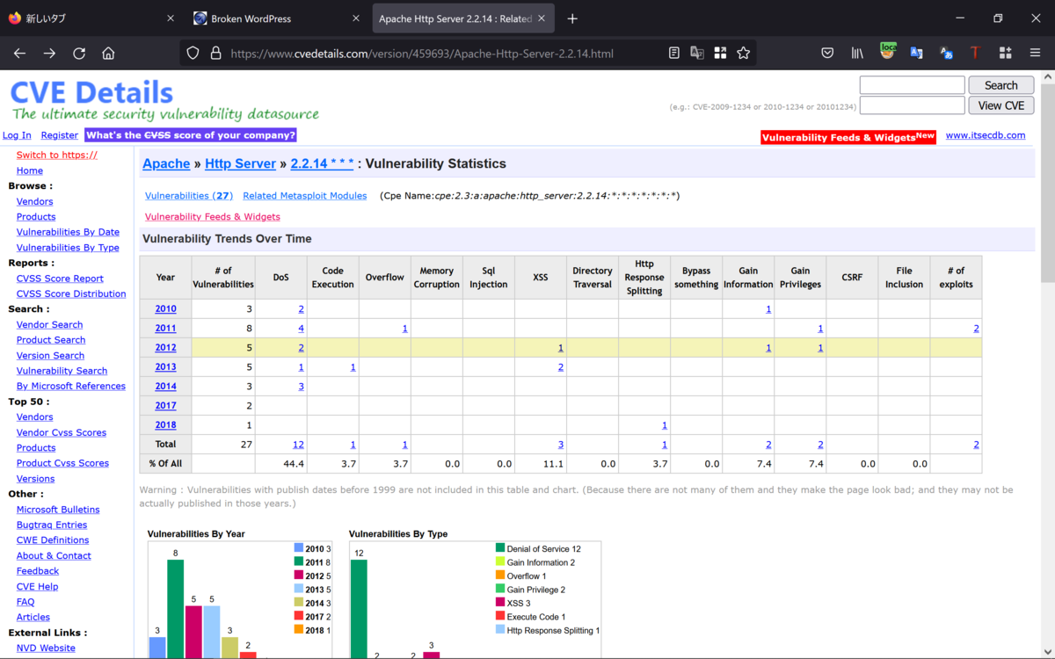This screenshot has width=1055, height=659.
Task: Open the Firefox hamburger menu
Action: point(1036,53)
